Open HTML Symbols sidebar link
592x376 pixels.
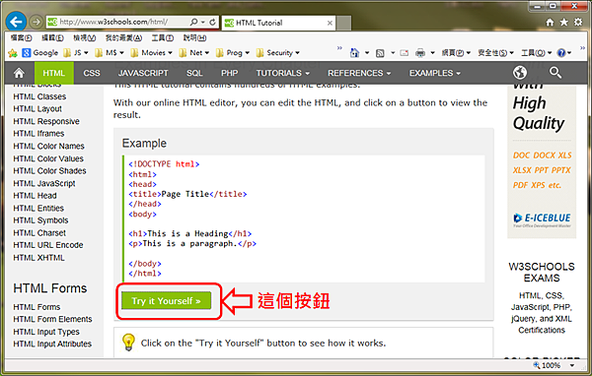click(x=40, y=220)
